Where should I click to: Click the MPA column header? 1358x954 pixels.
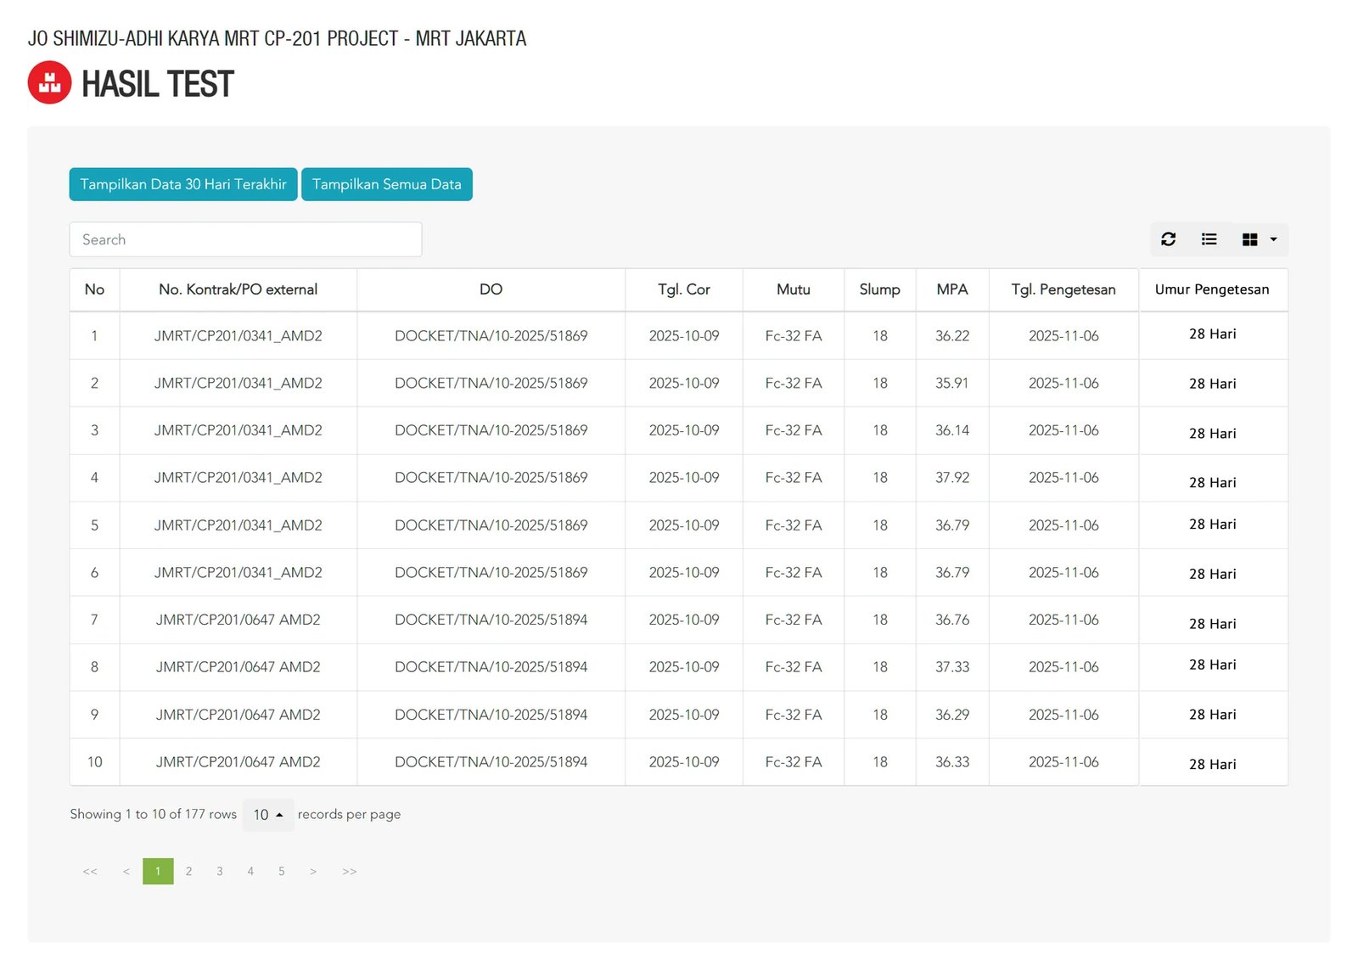[951, 289]
